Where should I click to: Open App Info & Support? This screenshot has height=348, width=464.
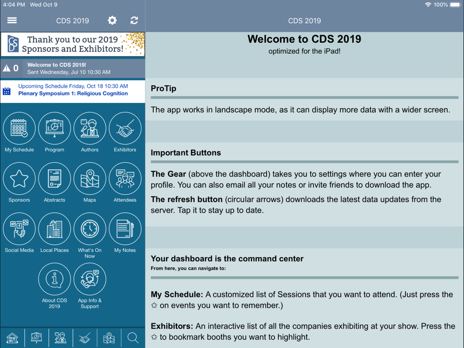tap(90, 279)
